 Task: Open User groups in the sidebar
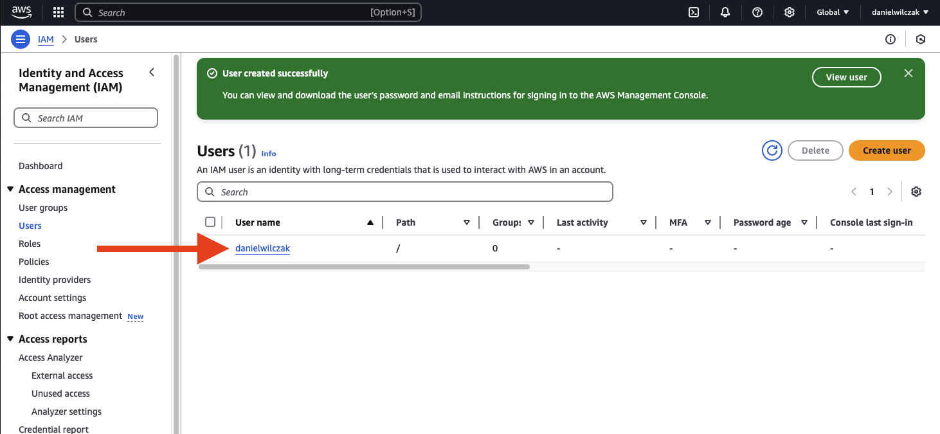point(43,208)
